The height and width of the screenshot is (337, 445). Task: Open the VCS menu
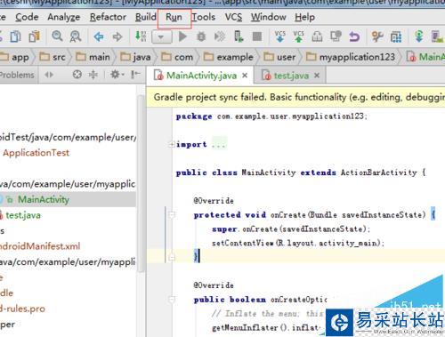[x=233, y=17]
